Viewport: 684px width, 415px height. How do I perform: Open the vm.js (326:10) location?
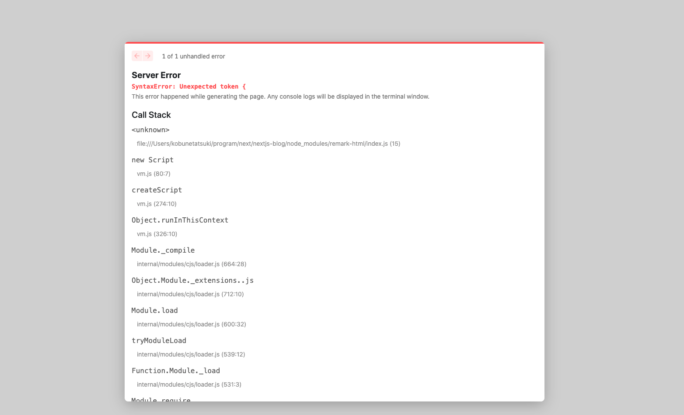coord(157,234)
